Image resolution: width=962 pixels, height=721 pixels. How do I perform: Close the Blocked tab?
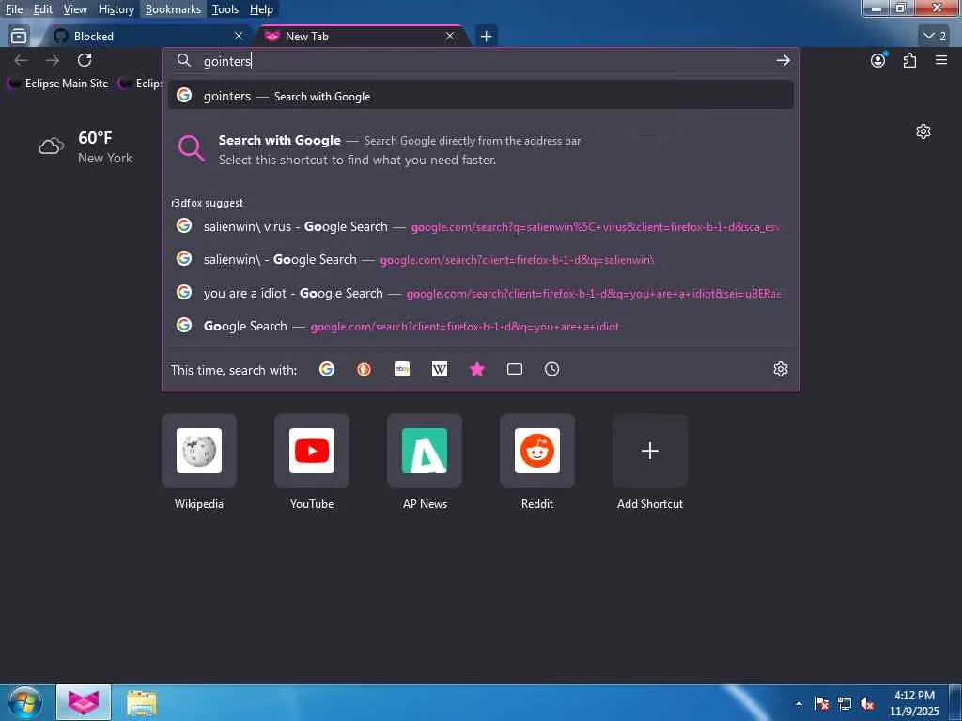coord(239,37)
